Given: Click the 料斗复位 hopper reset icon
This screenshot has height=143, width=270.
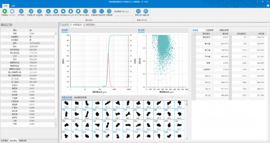Looking at the screenshot, I should [85, 12].
